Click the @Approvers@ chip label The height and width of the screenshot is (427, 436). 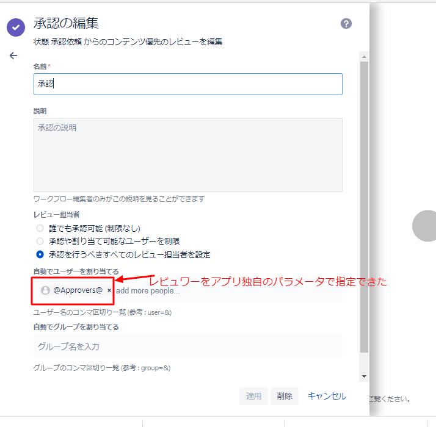[x=78, y=290]
